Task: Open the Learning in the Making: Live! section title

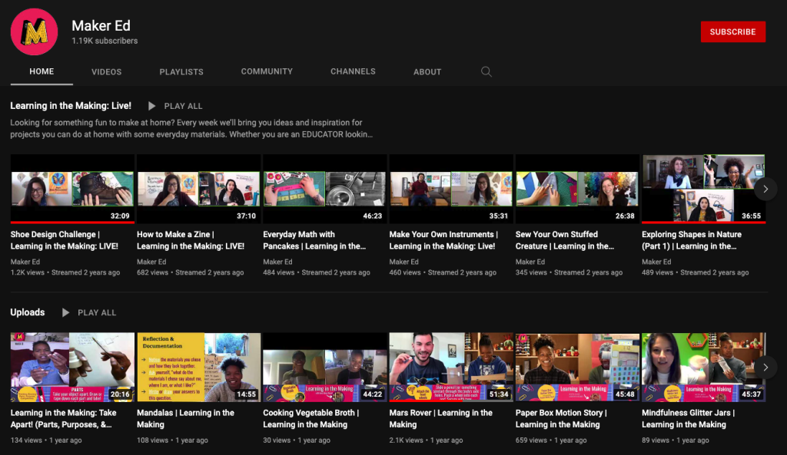Action: click(x=71, y=106)
